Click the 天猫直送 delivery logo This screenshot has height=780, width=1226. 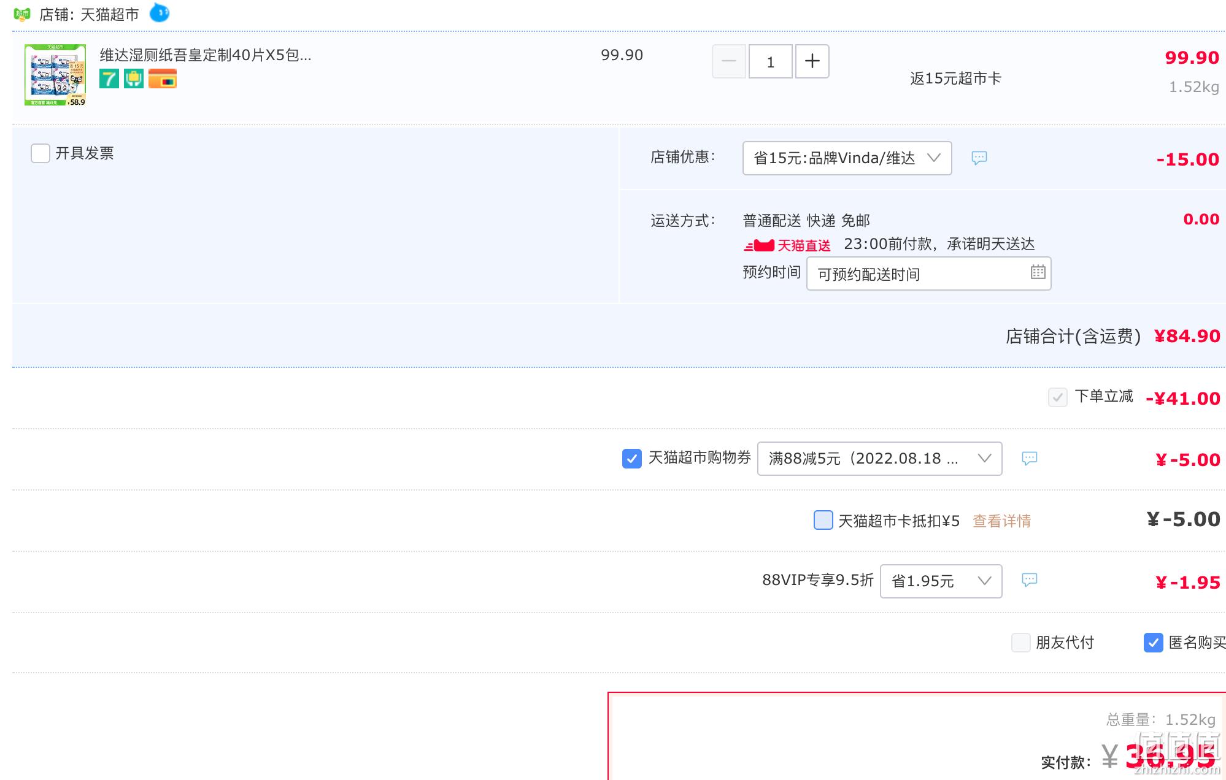pos(787,245)
